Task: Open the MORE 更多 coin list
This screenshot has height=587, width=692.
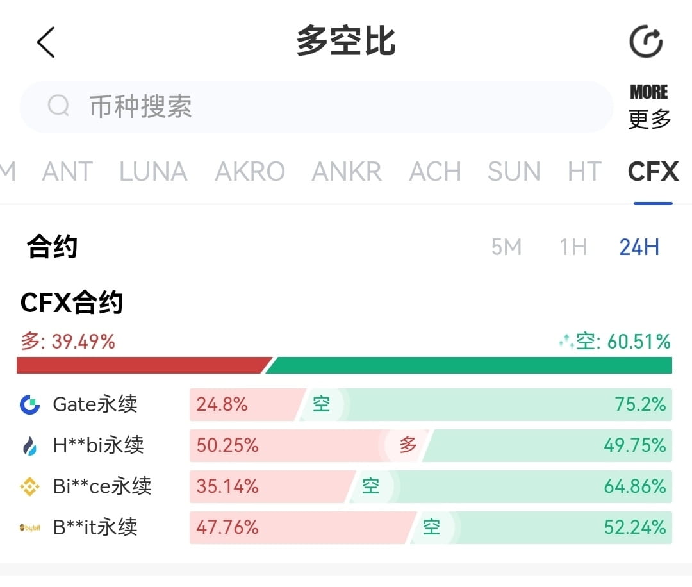Action: (648, 104)
